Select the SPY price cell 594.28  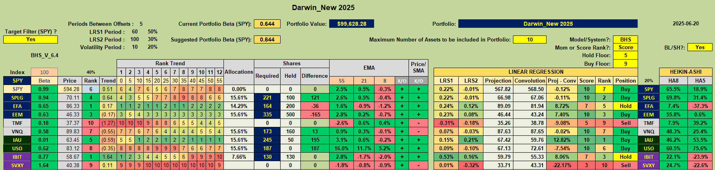[70, 89]
